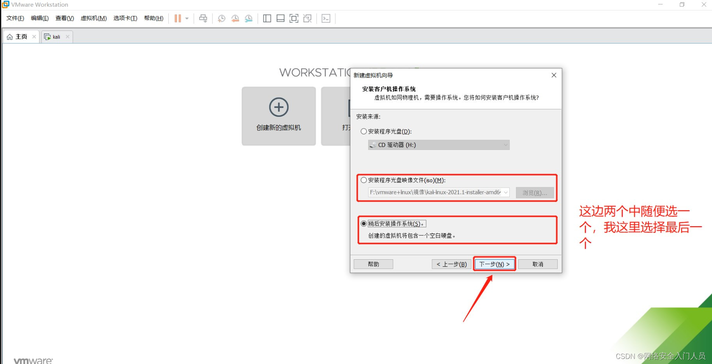Screen dimensions: 712x364
Task: Toggle the thumbnail bar view icon
Action: [x=280, y=18]
